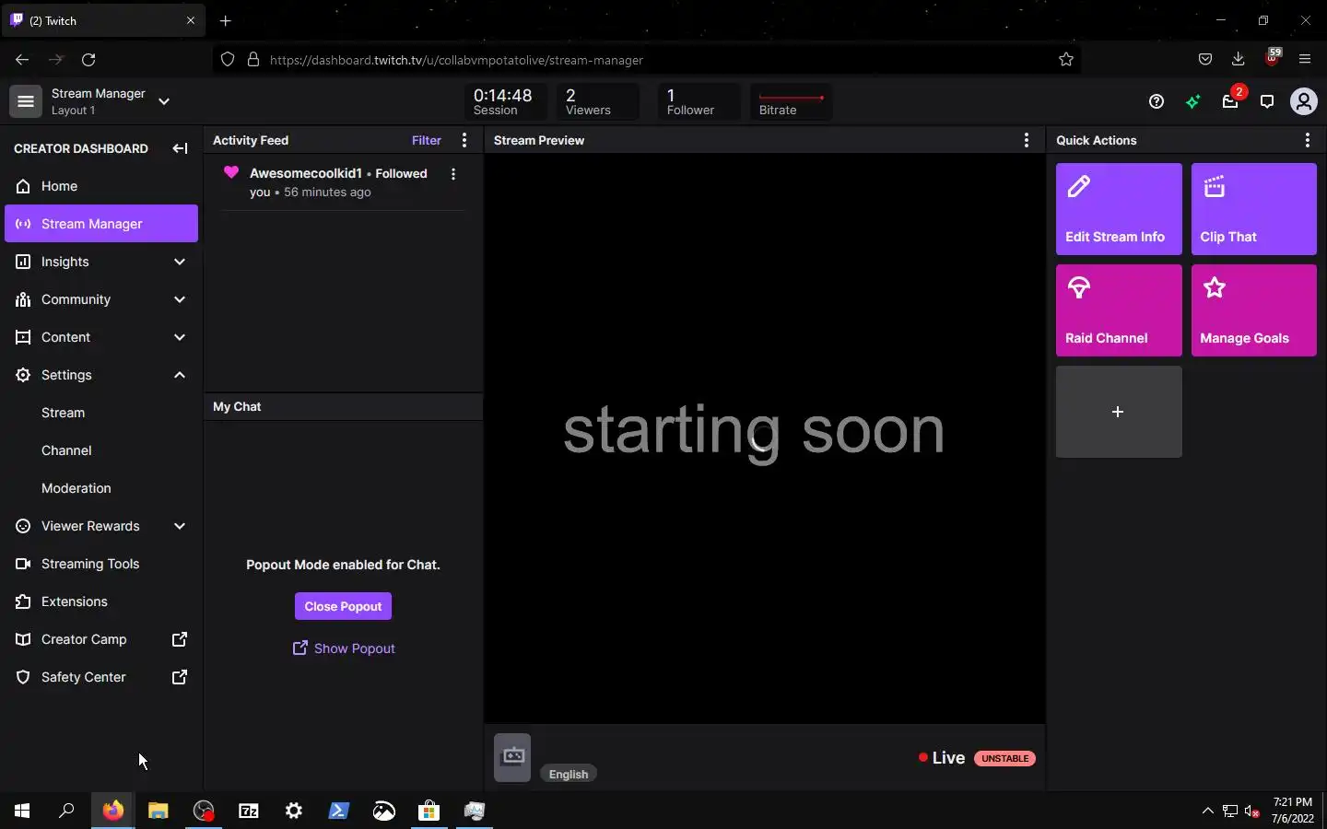Go to Home in the sidebar
The height and width of the screenshot is (829, 1327).
pos(101,186)
